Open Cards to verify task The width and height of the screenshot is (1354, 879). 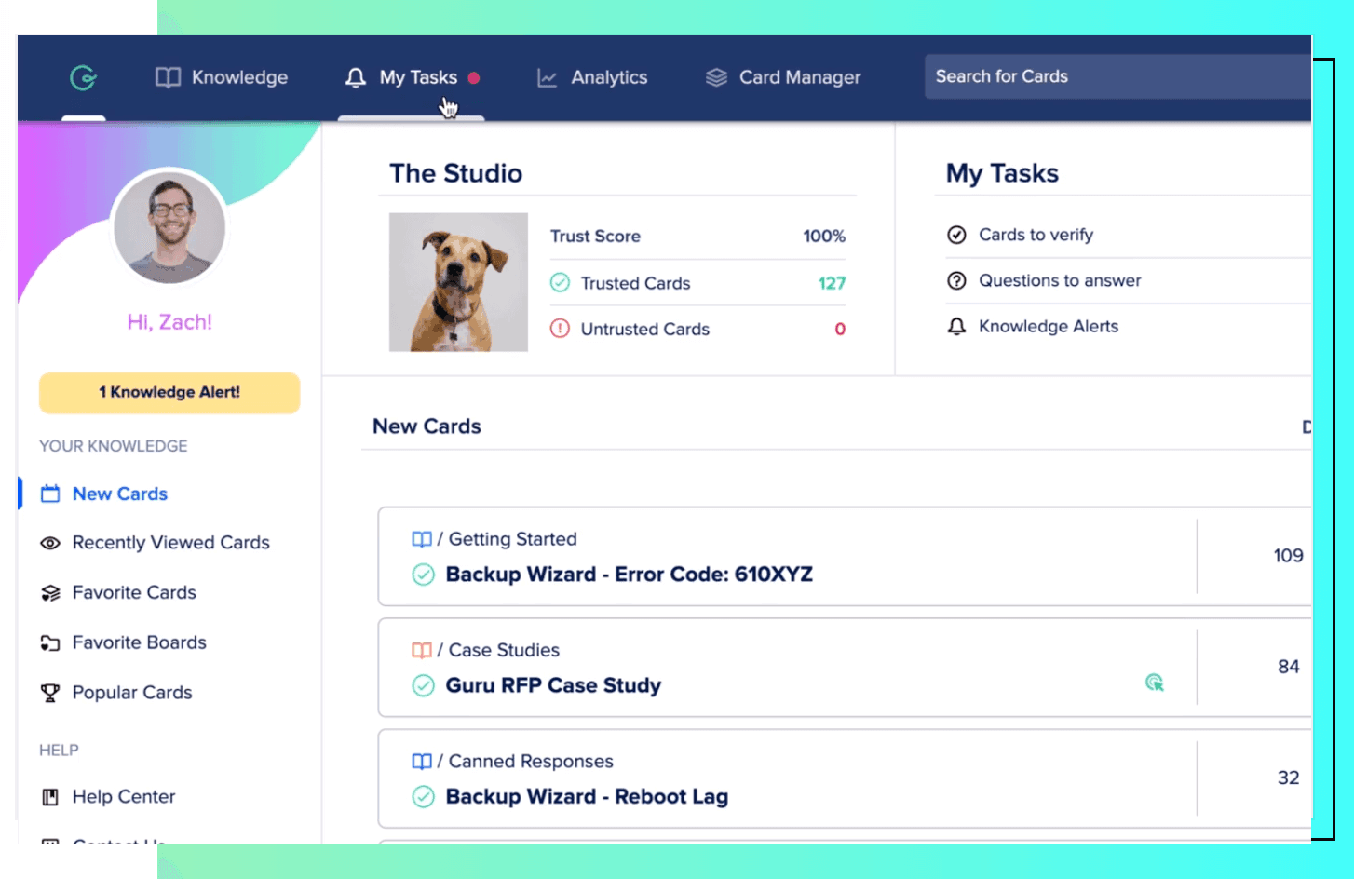click(1036, 235)
